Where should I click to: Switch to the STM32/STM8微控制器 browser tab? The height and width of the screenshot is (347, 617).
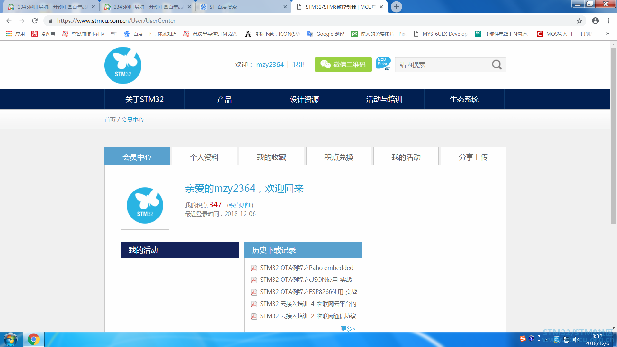(339, 7)
